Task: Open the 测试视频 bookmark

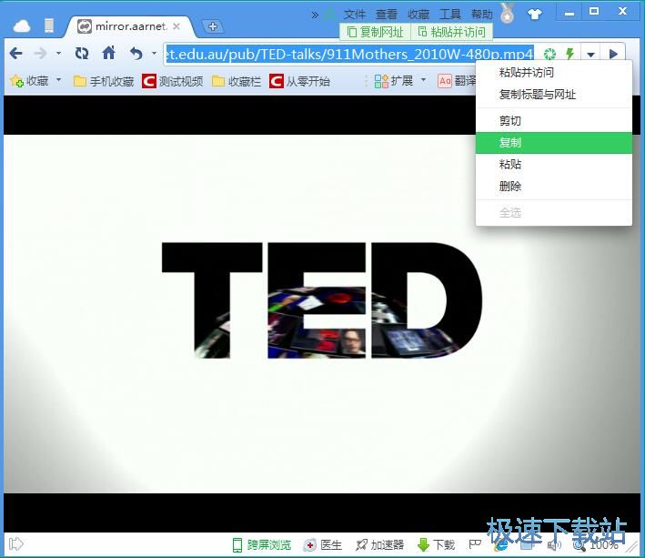Action: 173,82
